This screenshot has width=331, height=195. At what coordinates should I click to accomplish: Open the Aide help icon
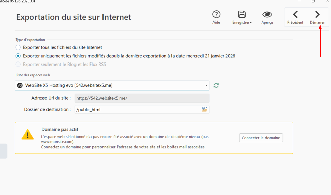(216, 14)
